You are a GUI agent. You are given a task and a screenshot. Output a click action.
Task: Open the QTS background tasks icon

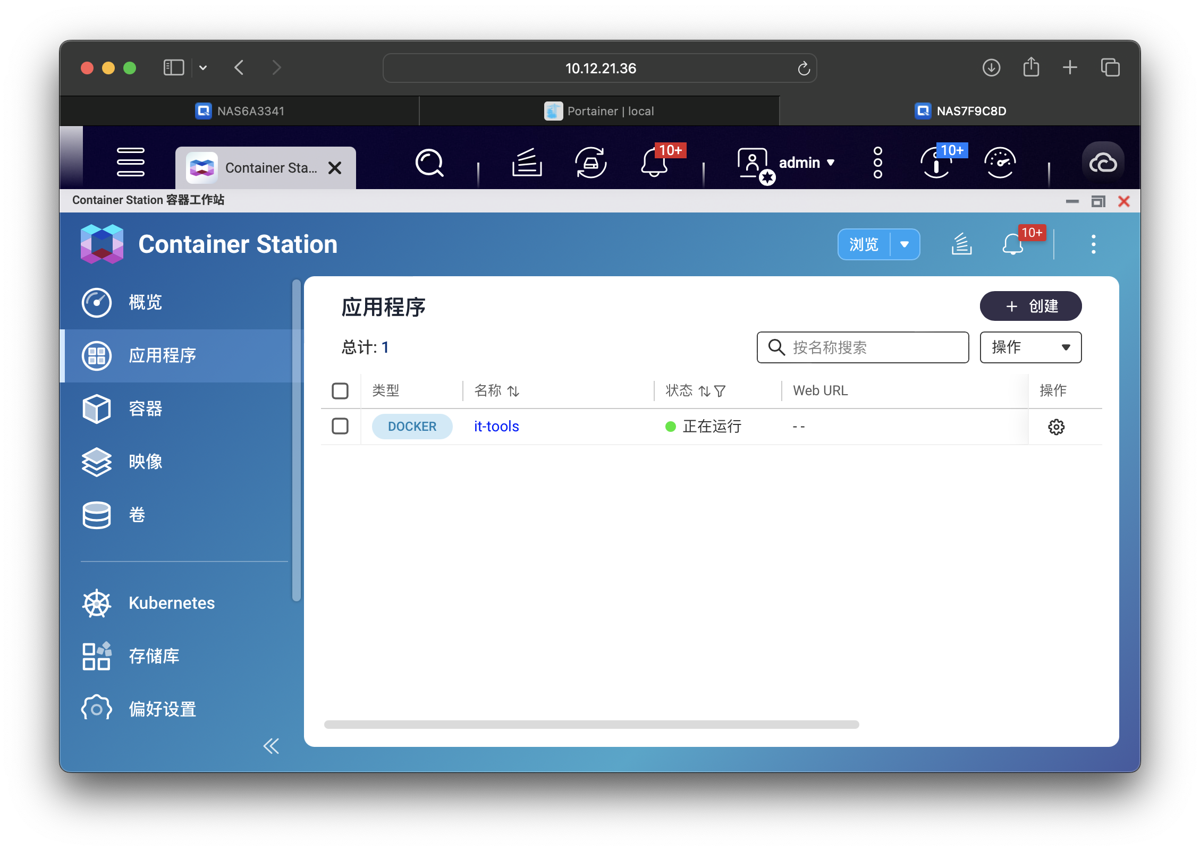(526, 163)
